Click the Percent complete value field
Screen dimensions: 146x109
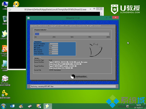[54, 44]
